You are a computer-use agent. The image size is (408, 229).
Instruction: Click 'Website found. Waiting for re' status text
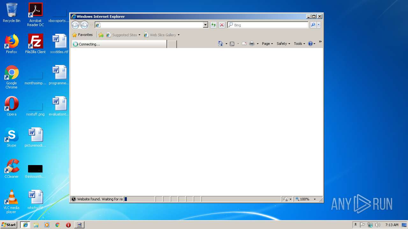click(x=100, y=199)
